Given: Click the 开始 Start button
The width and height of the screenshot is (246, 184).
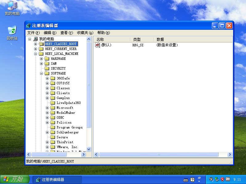Looking at the screenshot, I should 15,179.
